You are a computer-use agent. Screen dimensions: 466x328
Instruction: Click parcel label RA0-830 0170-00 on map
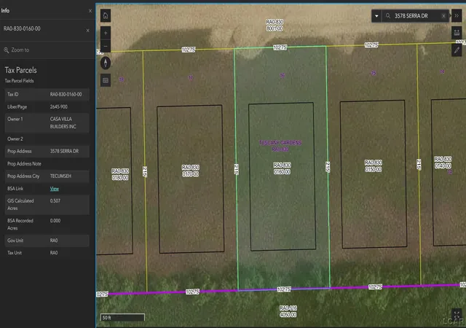click(191, 171)
